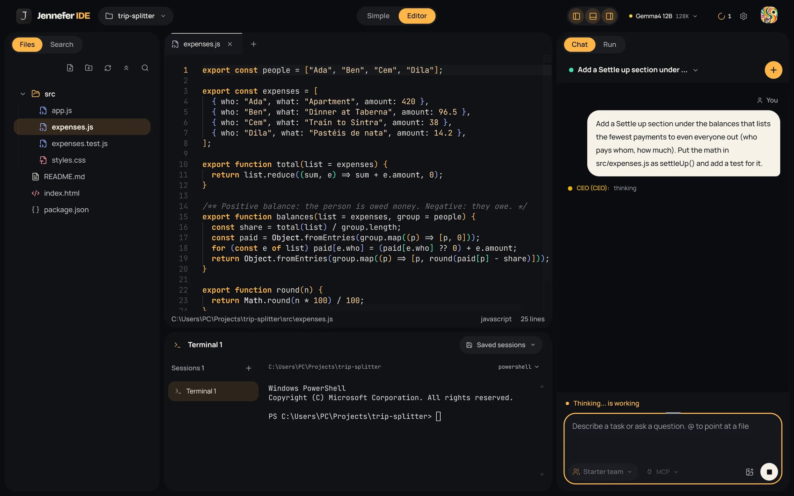Screen dimensions: 794x496
Task: Open the trip-splitter project dropdown
Action: (136, 16)
